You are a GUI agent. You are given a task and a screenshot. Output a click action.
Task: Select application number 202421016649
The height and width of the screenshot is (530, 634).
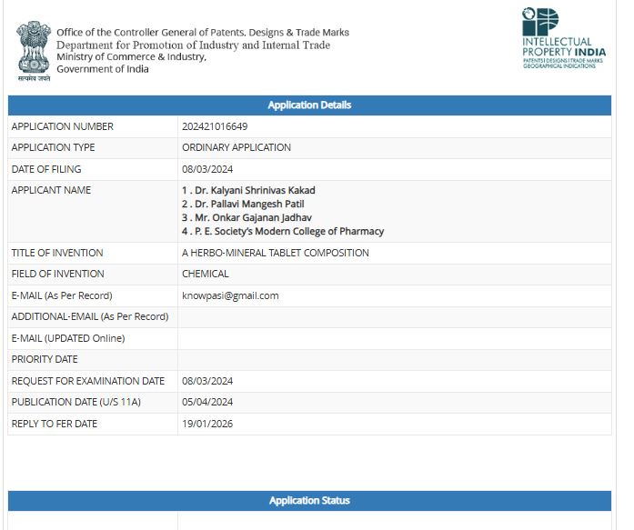(215, 126)
